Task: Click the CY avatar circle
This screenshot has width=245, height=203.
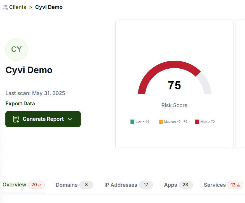Action: 16,49
